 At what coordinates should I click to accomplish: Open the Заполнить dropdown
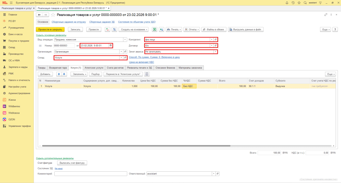79,74
